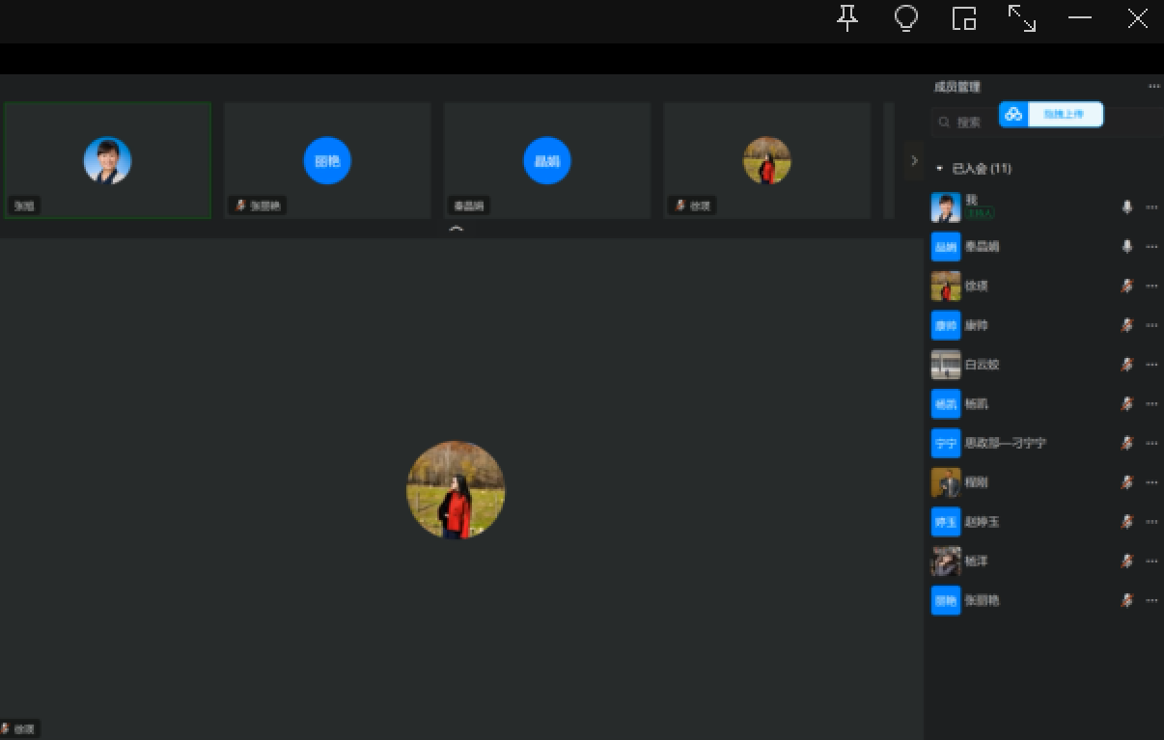The width and height of the screenshot is (1164, 740).
Task: Collapse the top video strip with chevron
Action: (457, 231)
